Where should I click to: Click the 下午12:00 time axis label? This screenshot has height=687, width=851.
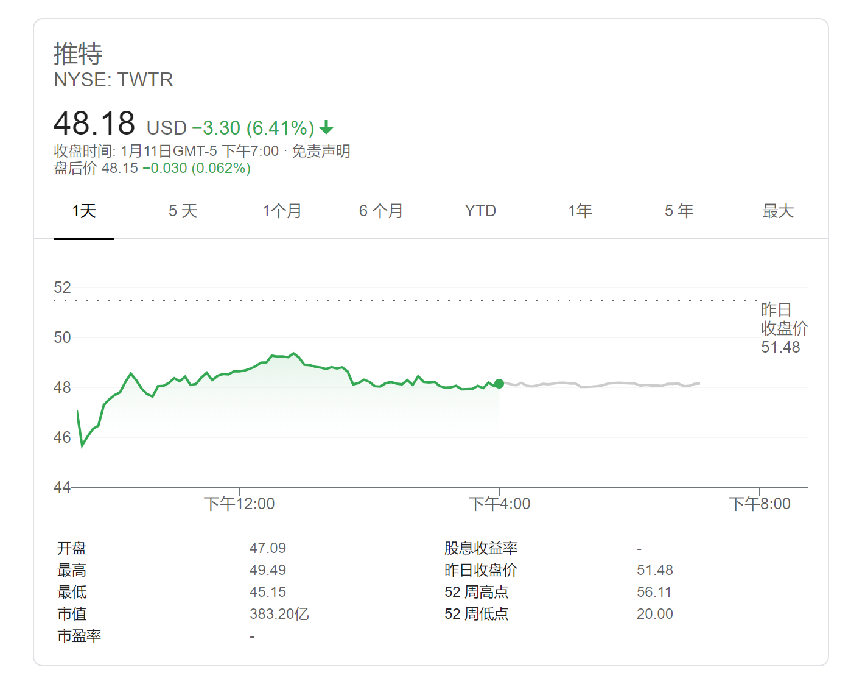(239, 504)
